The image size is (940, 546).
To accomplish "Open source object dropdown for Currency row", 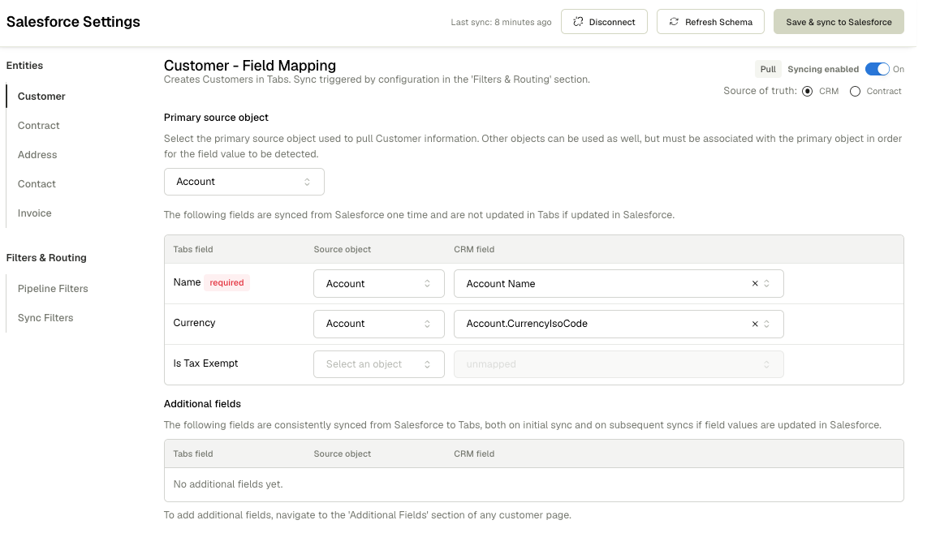I will (379, 324).
